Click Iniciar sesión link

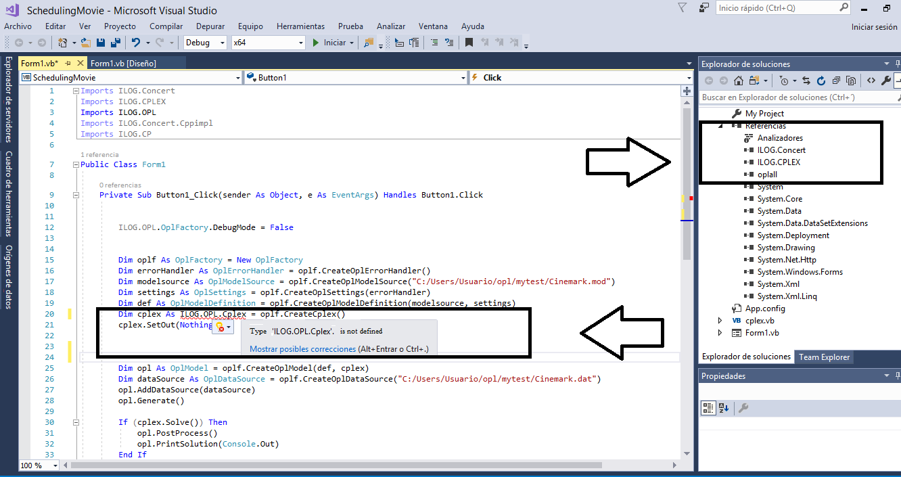tap(874, 27)
